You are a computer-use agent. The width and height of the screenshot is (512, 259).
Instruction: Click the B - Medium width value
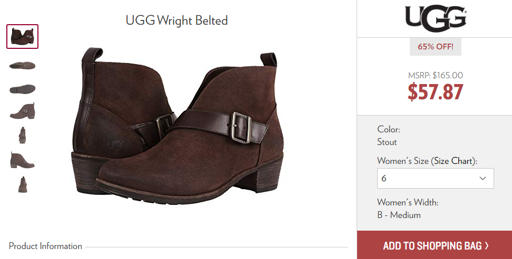pos(399,215)
